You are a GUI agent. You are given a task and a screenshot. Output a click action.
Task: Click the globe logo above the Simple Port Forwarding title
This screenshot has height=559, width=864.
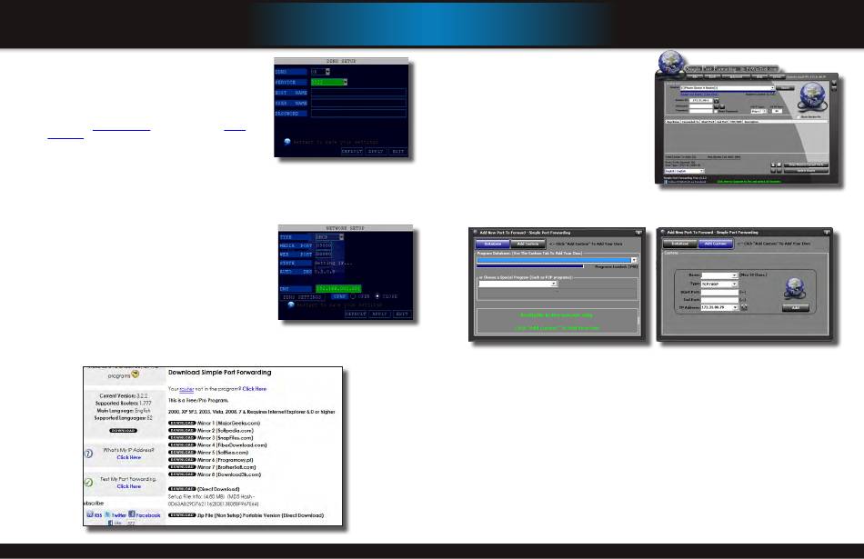(671, 63)
